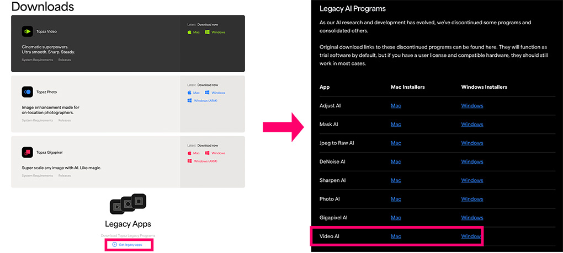Click Windows logo for Topaz Video download
This screenshot has height=253, width=563.
pos(207,33)
